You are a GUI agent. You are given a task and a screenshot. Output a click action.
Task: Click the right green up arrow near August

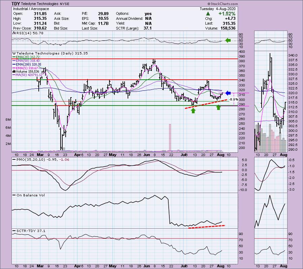pyautogui.click(x=218, y=108)
